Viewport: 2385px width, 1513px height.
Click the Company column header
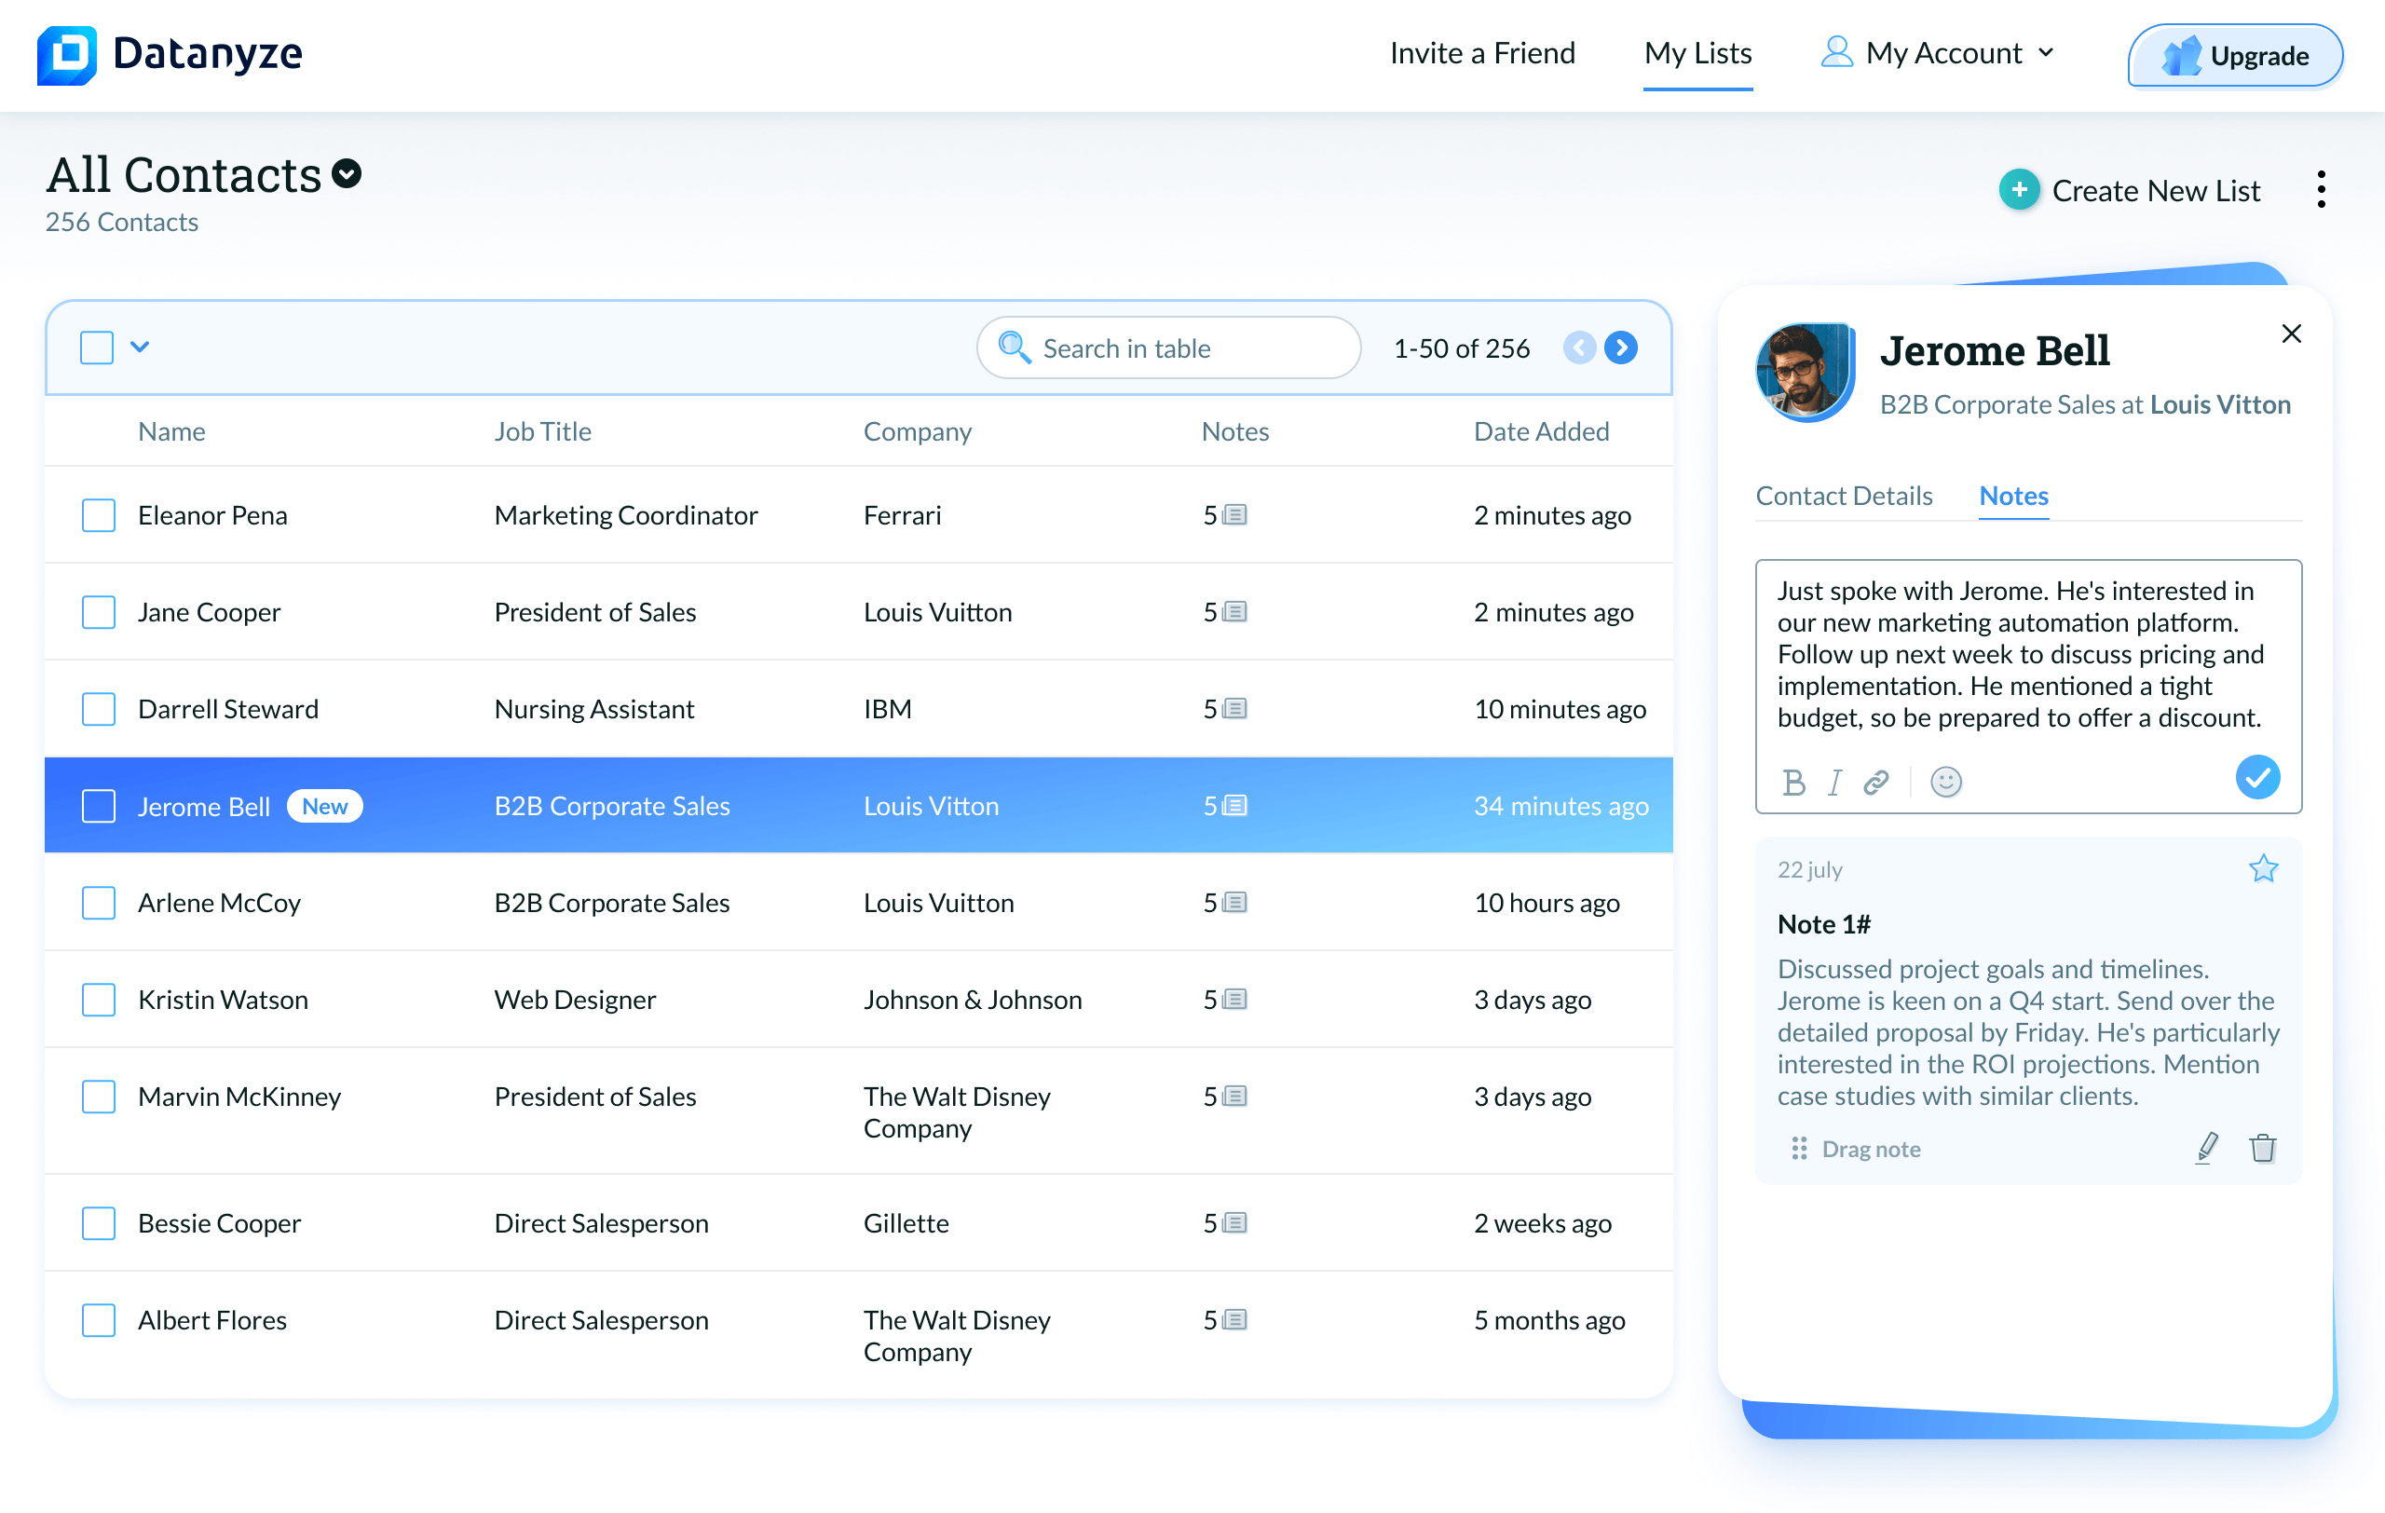(917, 431)
